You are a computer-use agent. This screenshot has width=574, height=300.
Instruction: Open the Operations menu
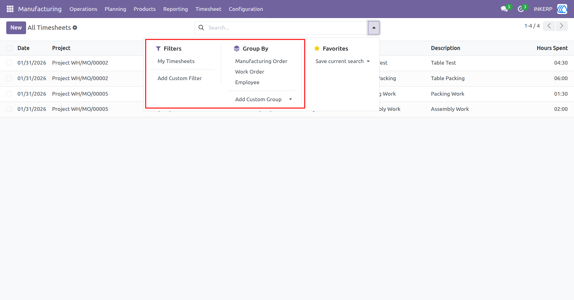[x=83, y=9]
